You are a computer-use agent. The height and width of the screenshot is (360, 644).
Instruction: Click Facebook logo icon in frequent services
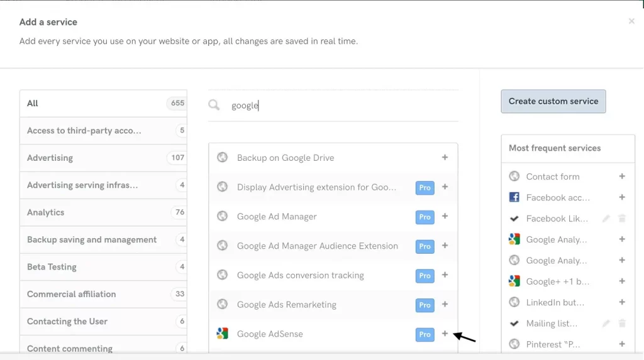coord(514,197)
